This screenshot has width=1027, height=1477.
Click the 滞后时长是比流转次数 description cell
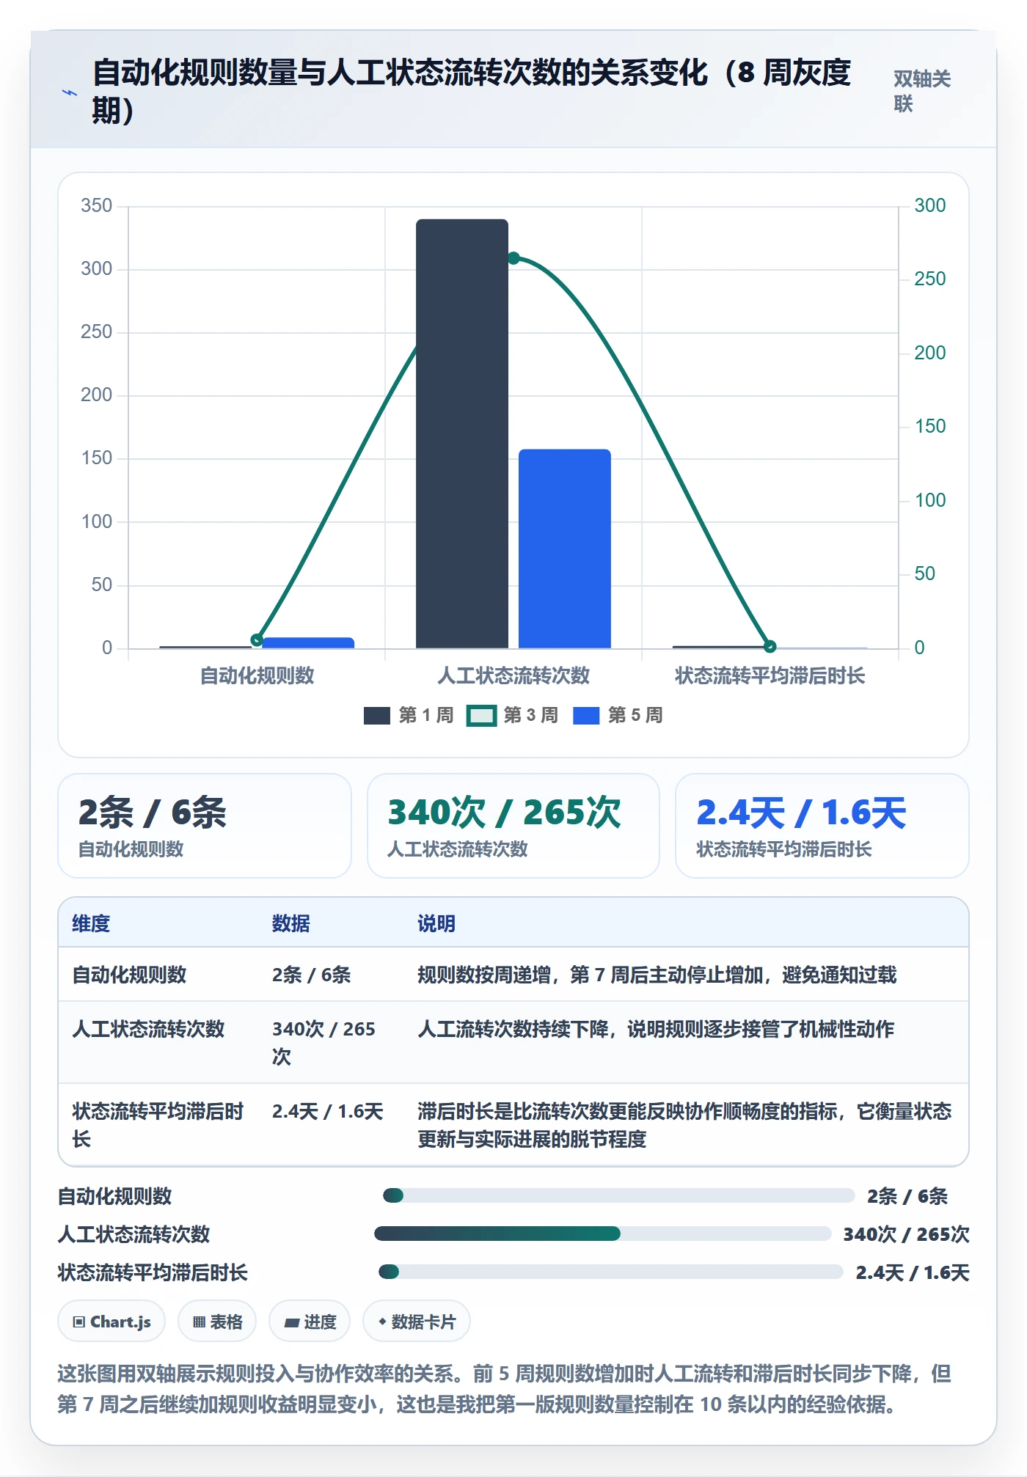[x=684, y=1125]
